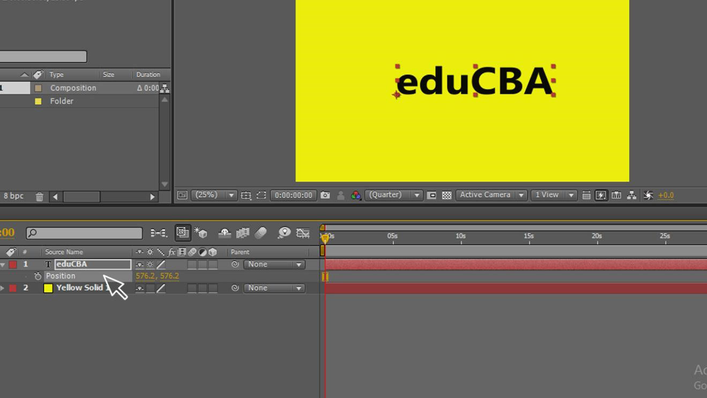Toggle quality switch for Yellow Solid layer

161,288
